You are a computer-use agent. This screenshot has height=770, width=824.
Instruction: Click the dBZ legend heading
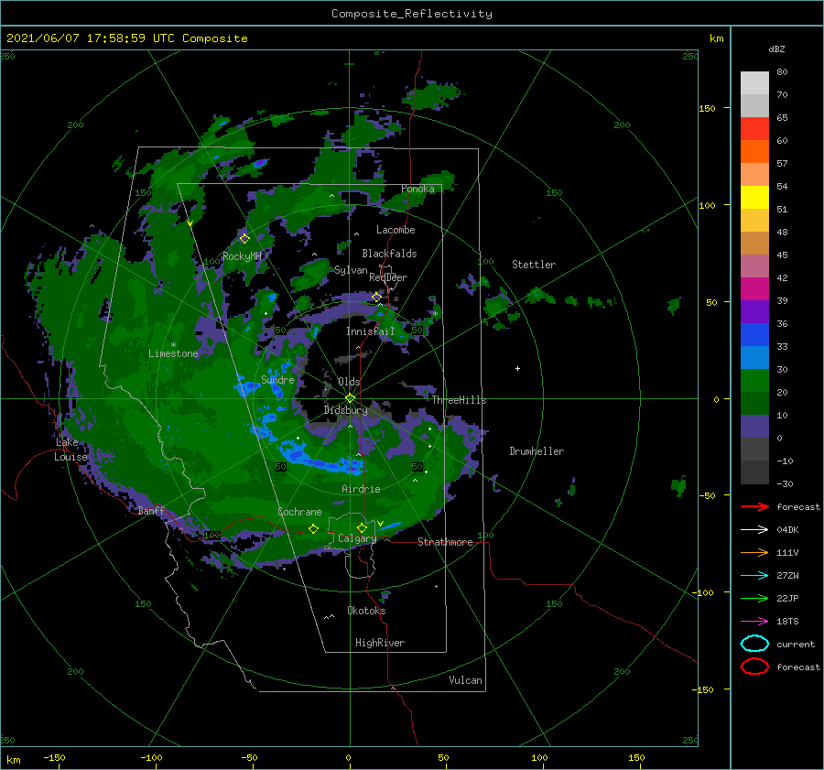tap(776, 49)
